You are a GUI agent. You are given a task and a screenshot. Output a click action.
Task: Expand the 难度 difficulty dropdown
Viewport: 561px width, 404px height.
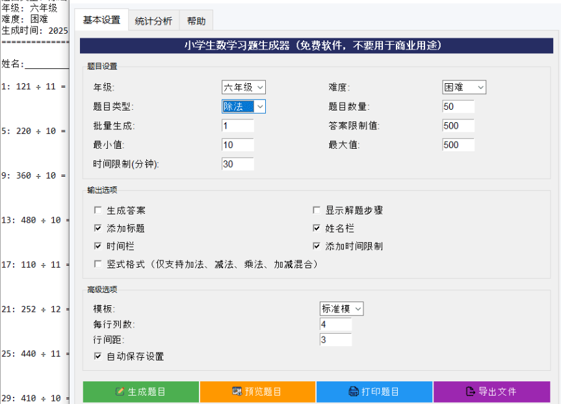(x=464, y=87)
